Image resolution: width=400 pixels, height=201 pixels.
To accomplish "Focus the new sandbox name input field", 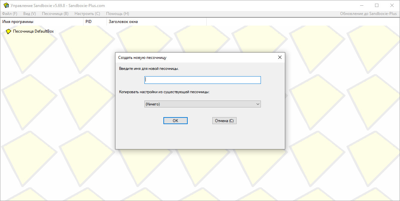I will 202,80.
